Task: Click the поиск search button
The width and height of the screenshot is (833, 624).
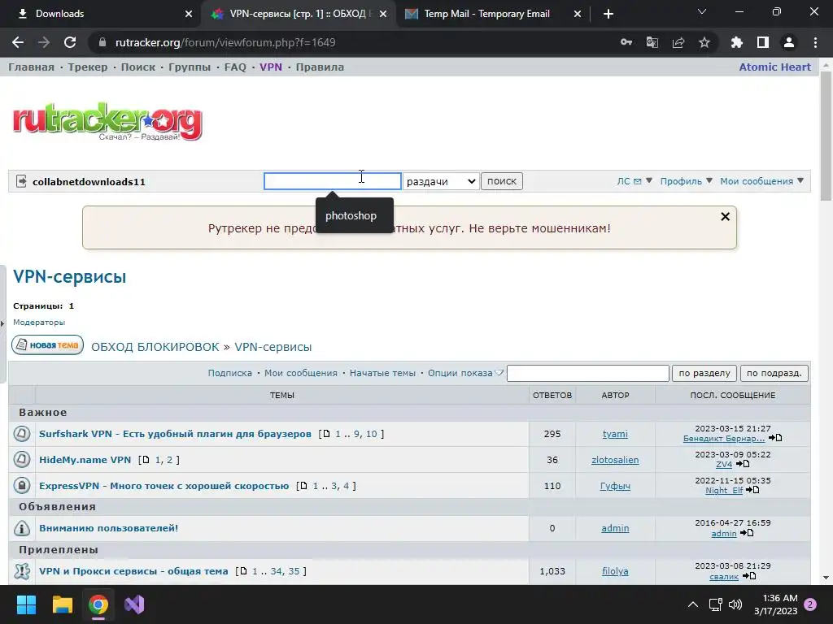Action: click(502, 181)
